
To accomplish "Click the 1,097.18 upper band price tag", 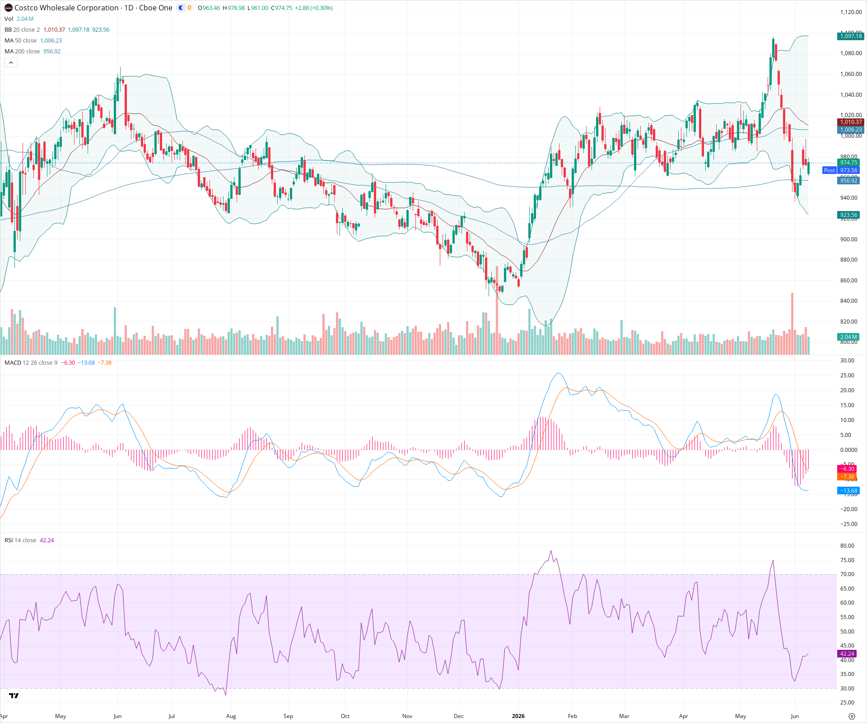I will [850, 36].
